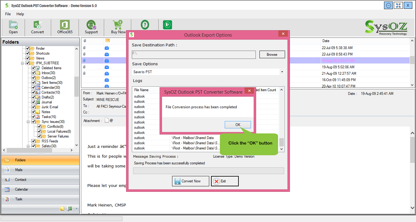Uncheck the RSS Feeds checkbox
This screenshot has width=416, height=222.
(x=33, y=141)
